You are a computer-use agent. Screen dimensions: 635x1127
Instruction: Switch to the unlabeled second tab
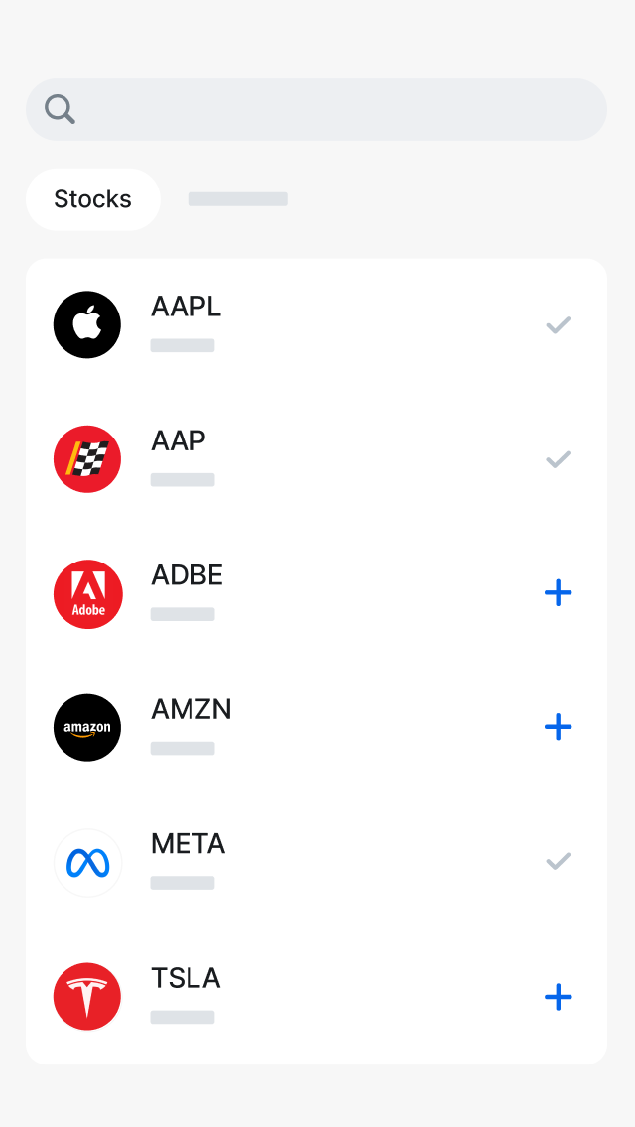[238, 199]
